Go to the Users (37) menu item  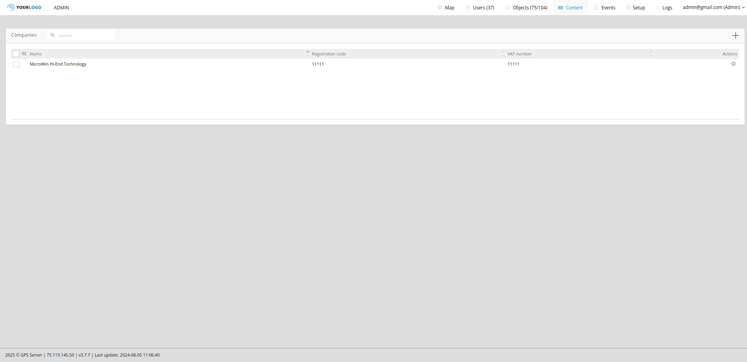(x=480, y=7)
